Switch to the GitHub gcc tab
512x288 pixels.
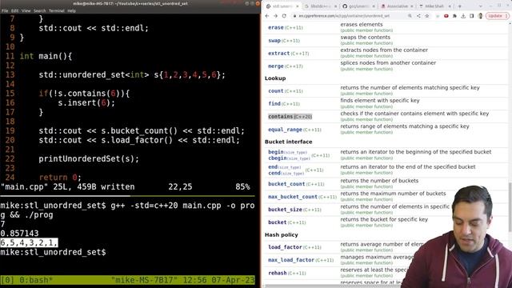tap(358, 6)
